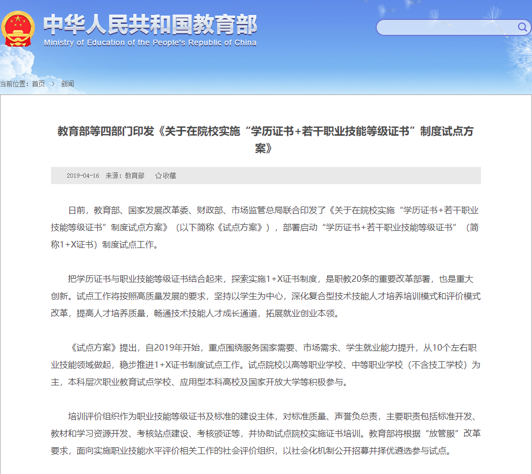The height and width of the screenshot is (474, 532).
Task: Focus the search input box
Action: point(446,27)
